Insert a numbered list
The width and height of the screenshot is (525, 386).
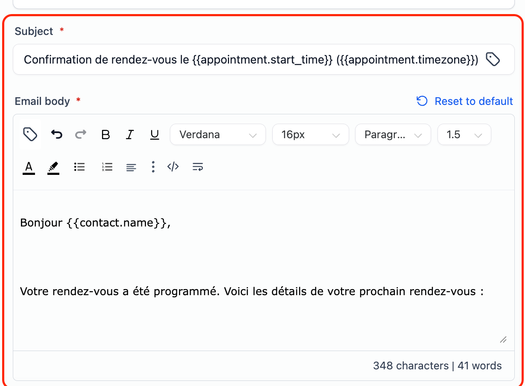pyautogui.click(x=107, y=167)
